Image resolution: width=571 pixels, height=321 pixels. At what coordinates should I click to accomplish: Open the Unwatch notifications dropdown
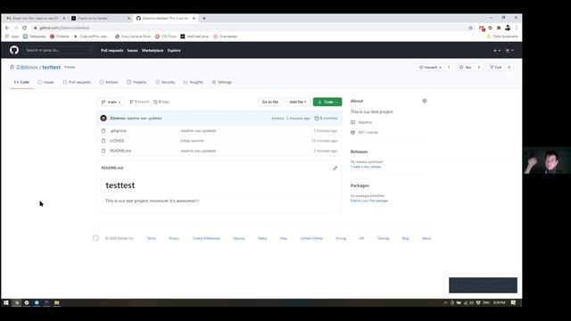pyautogui.click(x=430, y=68)
